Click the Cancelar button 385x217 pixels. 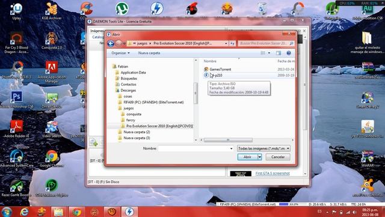click(278, 157)
